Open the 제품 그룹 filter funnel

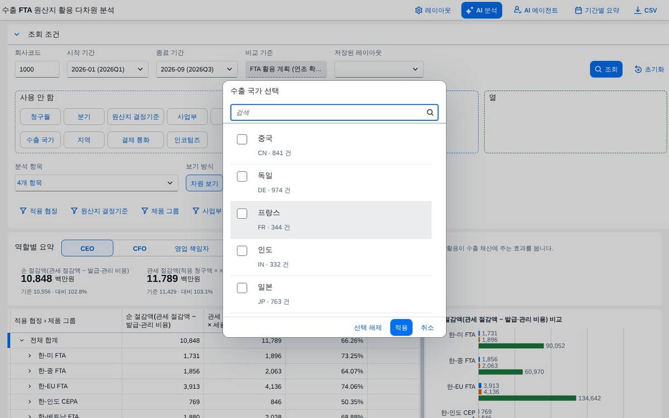(144, 211)
